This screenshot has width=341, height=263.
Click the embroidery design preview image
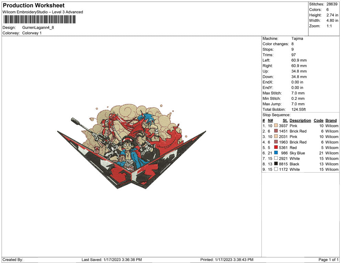pyautogui.click(x=132, y=146)
